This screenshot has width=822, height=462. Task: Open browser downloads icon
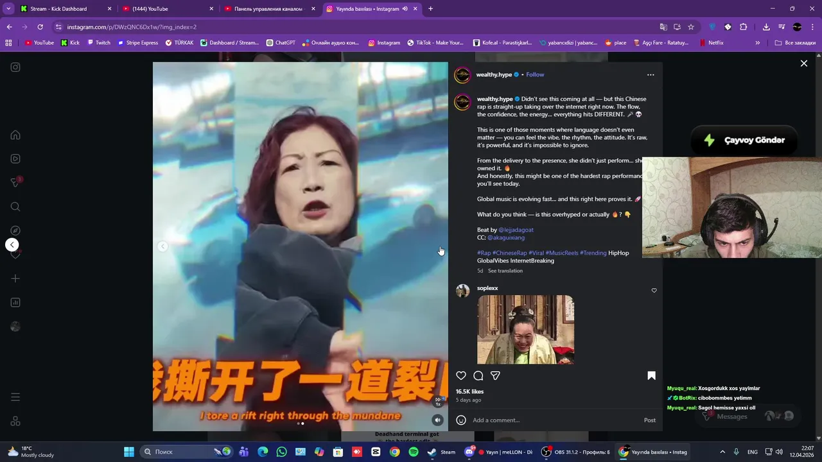(766, 27)
